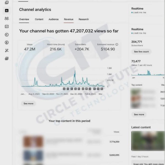Screen dimensions: 165x165
Task: Click the Estimated revenue info icon
Action: (x=117, y=44)
